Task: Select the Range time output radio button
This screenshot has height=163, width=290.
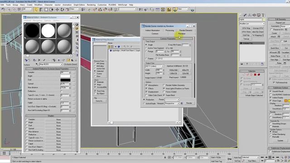Action: pos(146,51)
